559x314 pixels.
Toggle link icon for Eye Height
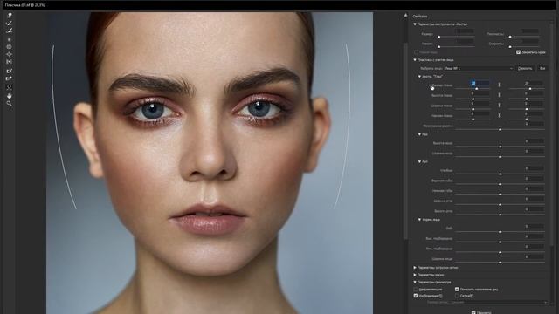tap(499, 95)
